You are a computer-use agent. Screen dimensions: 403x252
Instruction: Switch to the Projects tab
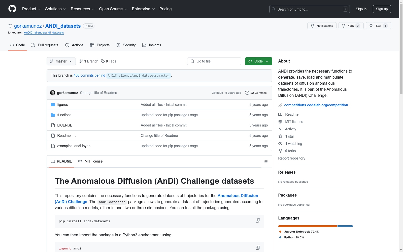coord(100,45)
